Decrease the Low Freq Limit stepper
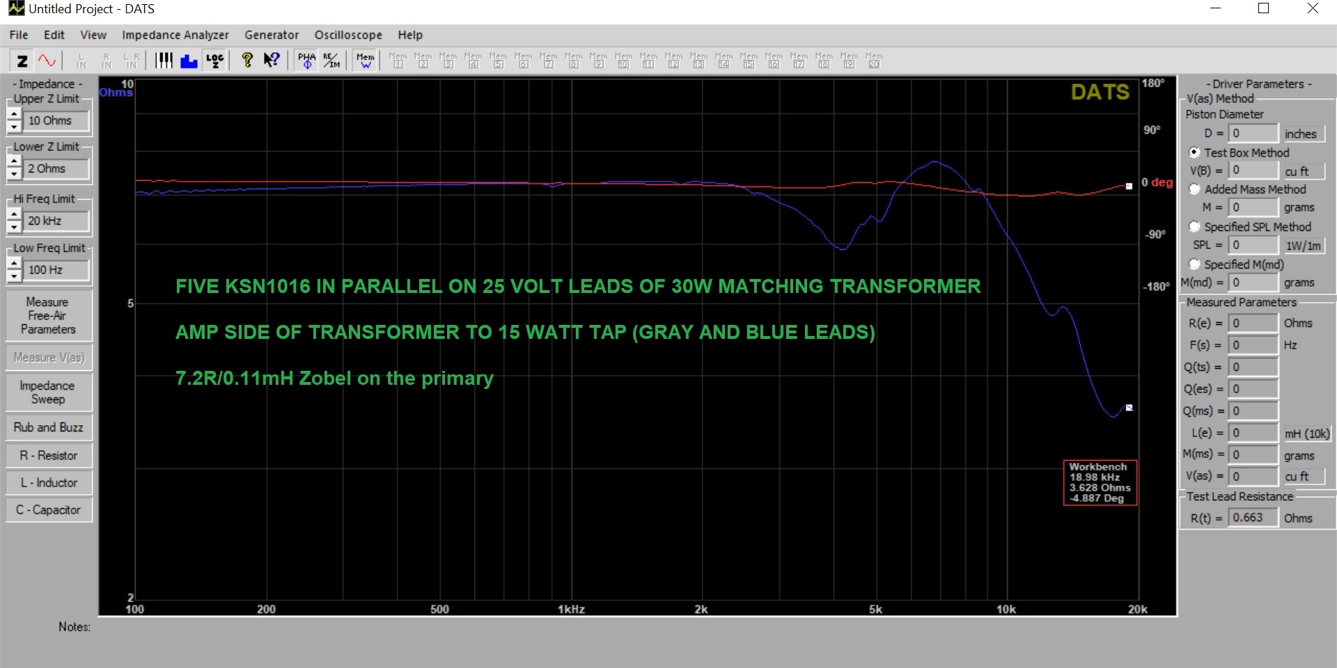This screenshot has height=668, width=1337. pos(14,276)
